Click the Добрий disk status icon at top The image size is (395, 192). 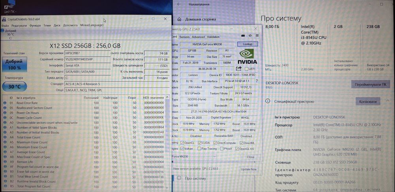click(x=2, y=31)
